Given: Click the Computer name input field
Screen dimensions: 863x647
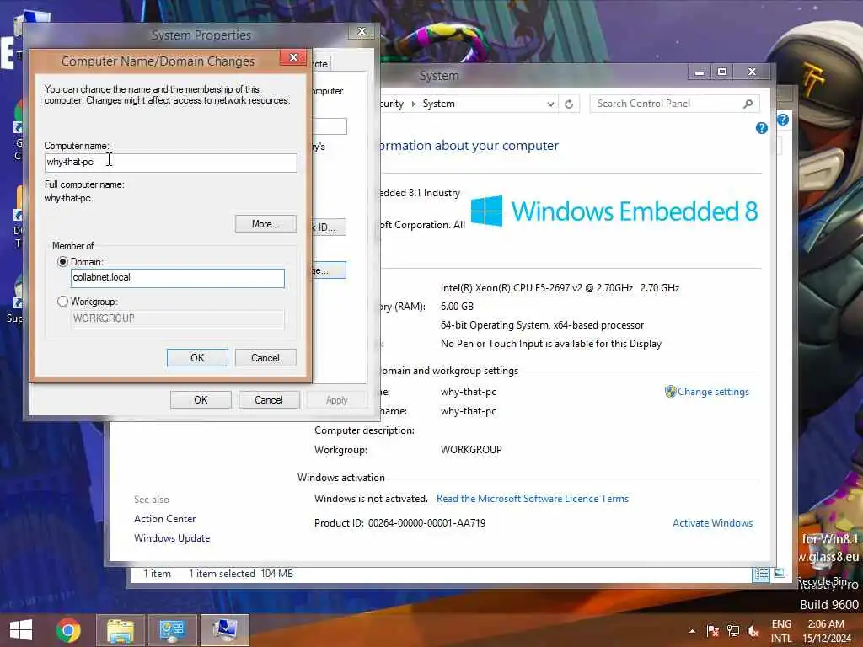Looking at the screenshot, I should tap(170, 163).
